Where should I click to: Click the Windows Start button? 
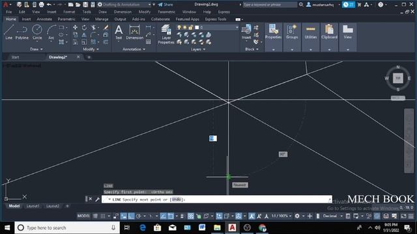(7, 227)
